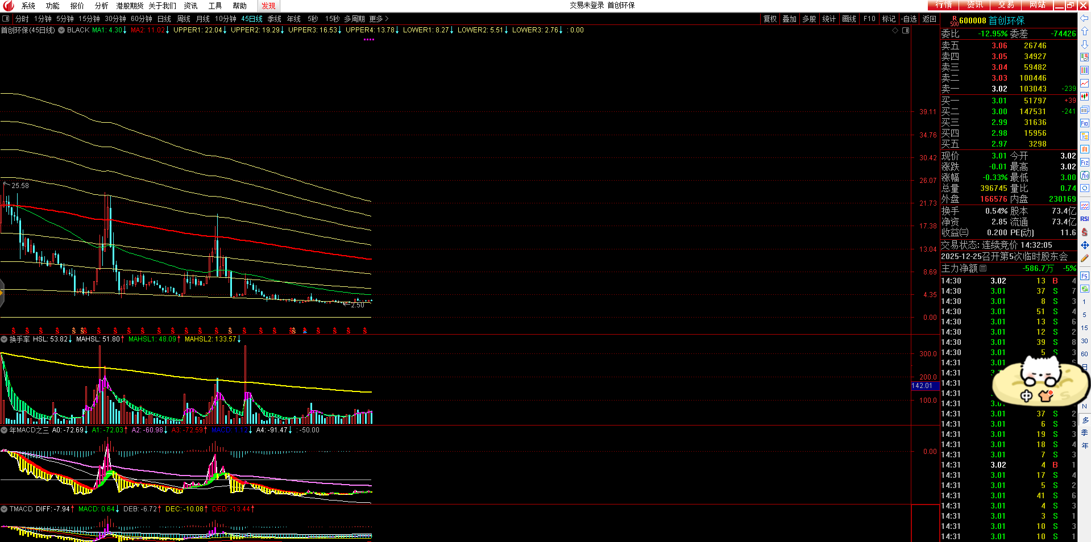Click the f(x) formula sidebar icon
Screen dimensions: 1091x542
[1084, 176]
